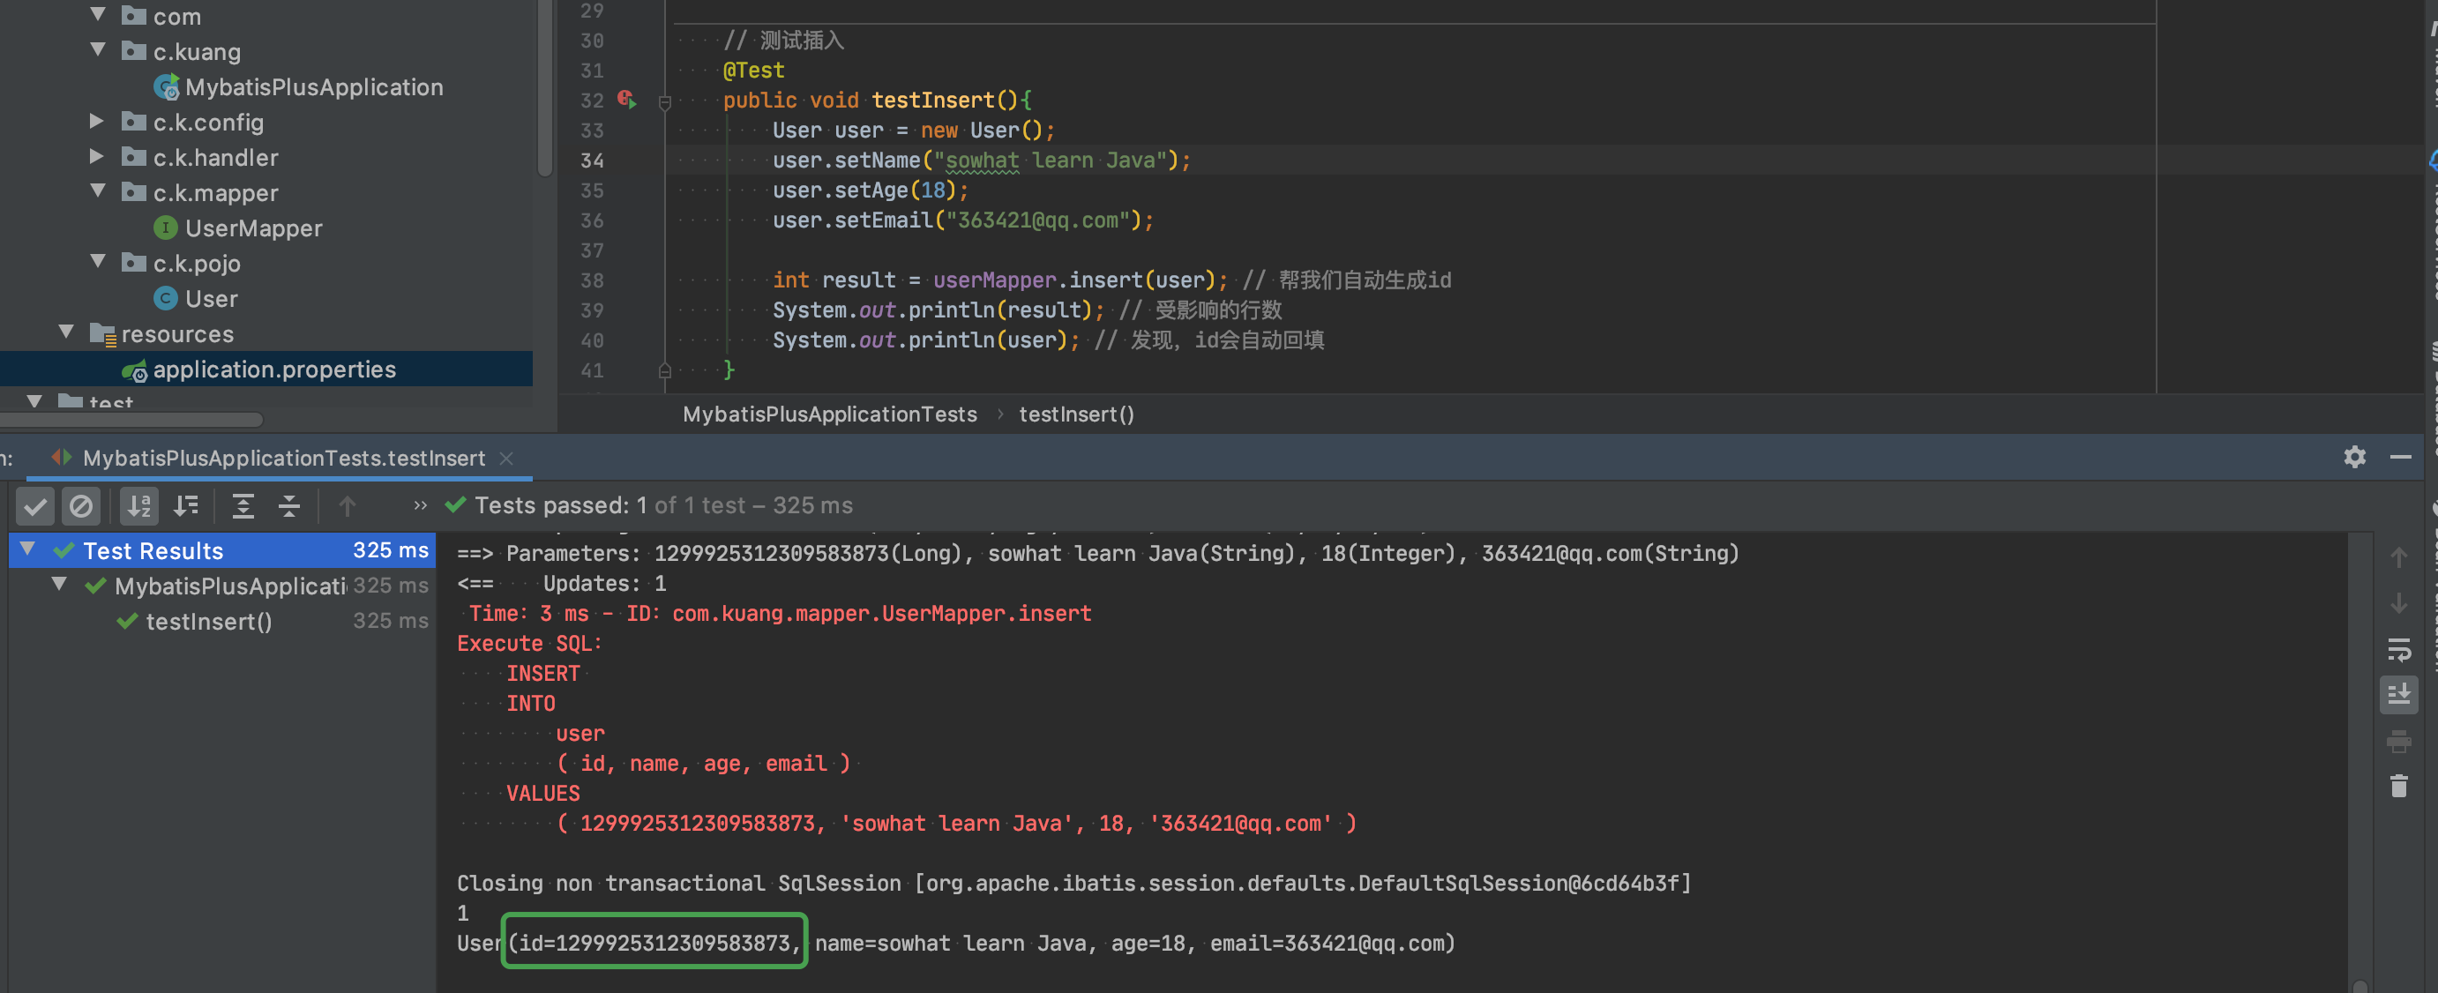Select c.k.config package row
The image size is (2438, 993).
[x=266, y=122]
